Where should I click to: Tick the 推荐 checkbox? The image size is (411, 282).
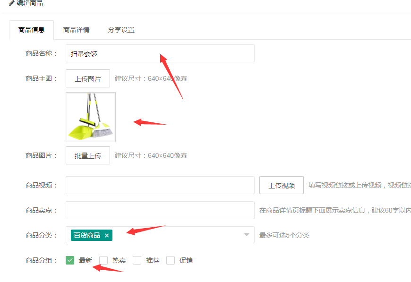click(137, 260)
